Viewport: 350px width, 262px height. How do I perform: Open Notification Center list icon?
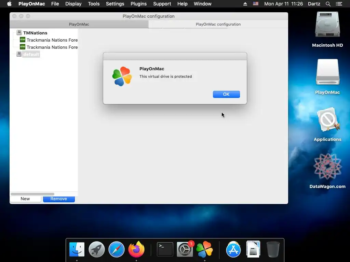coord(339,4)
